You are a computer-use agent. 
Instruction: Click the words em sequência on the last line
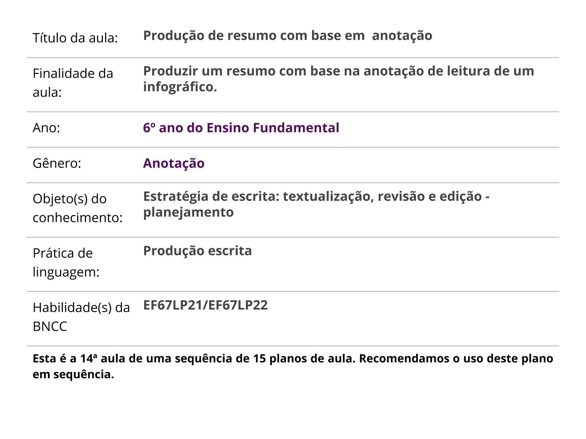pos(73,375)
